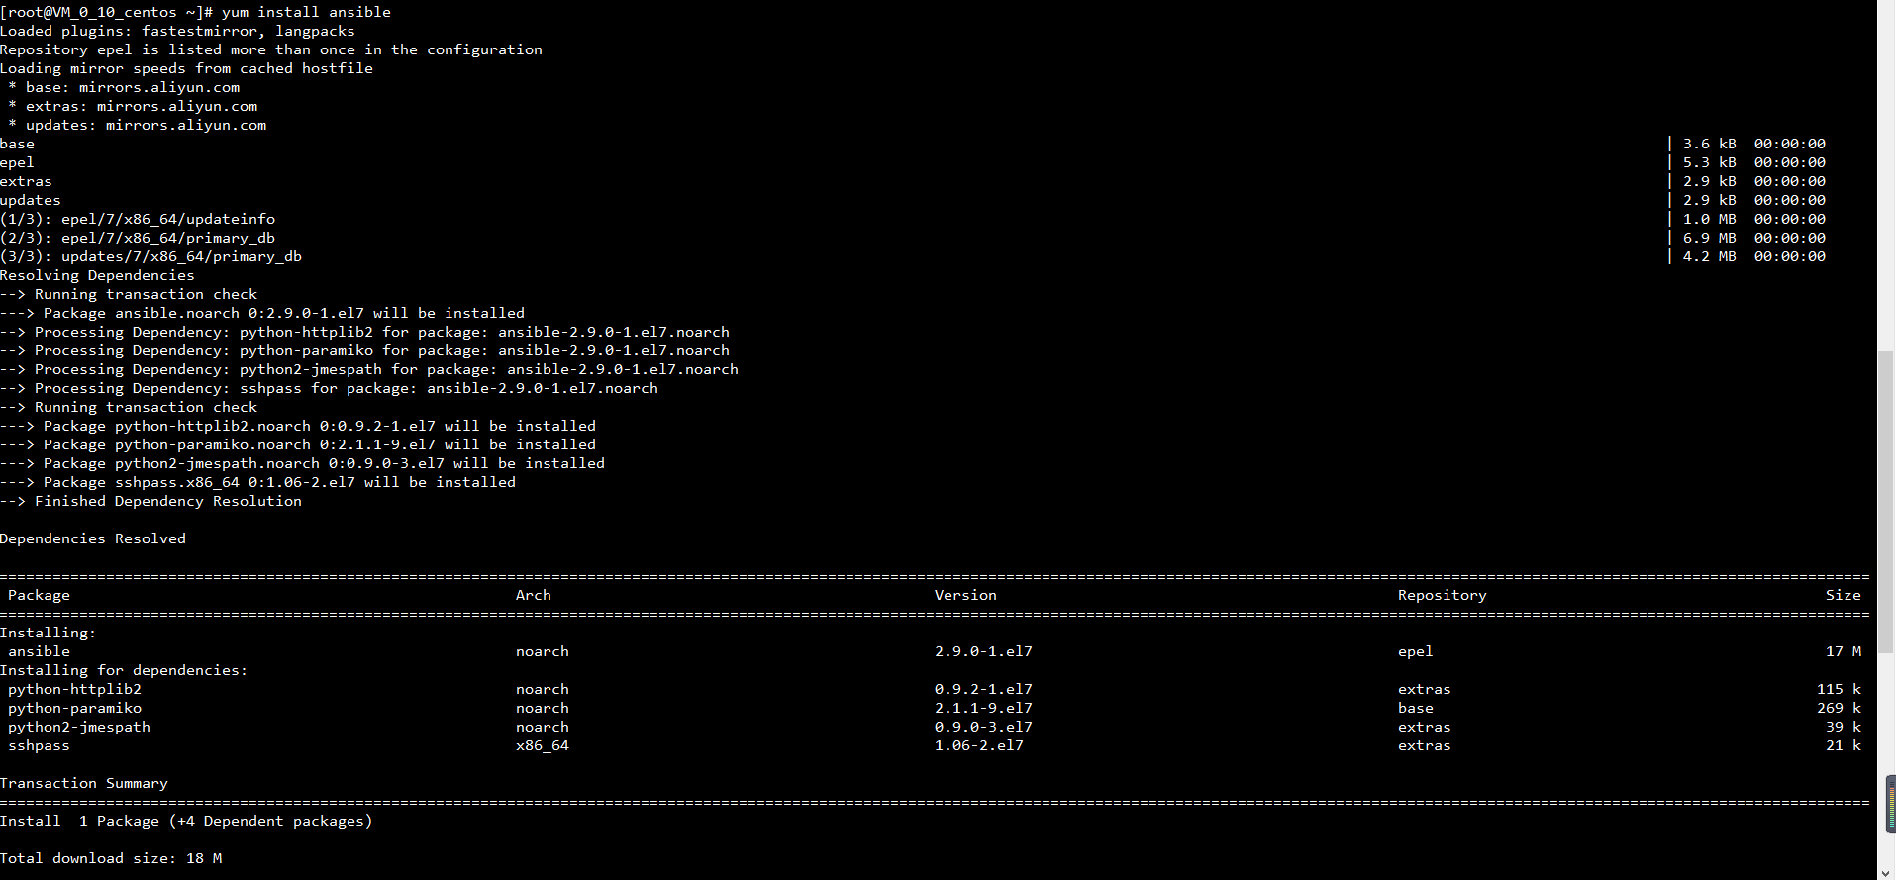This screenshot has width=1896, height=880.
Task: Select version '1.06-2.el7' in the table
Action: click(979, 745)
